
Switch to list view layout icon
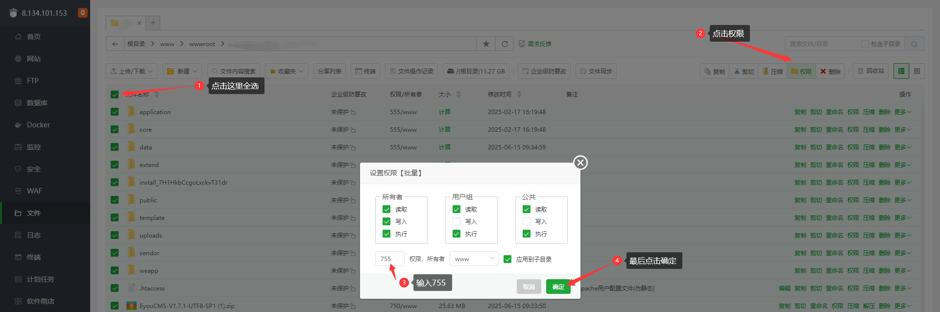tap(901, 71)
